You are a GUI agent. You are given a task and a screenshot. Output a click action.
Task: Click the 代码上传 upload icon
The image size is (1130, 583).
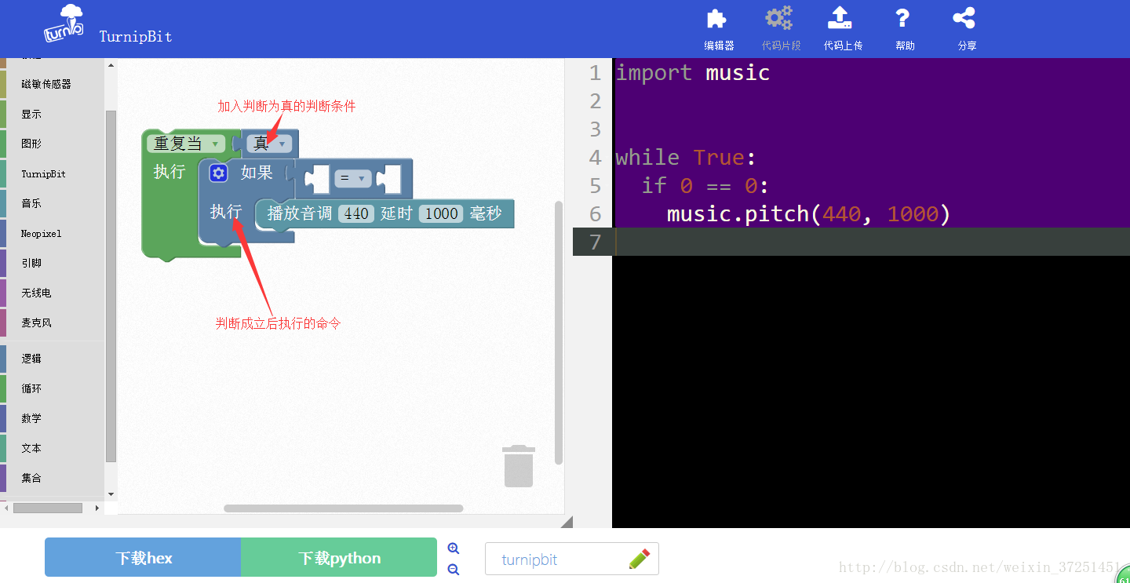840,18
